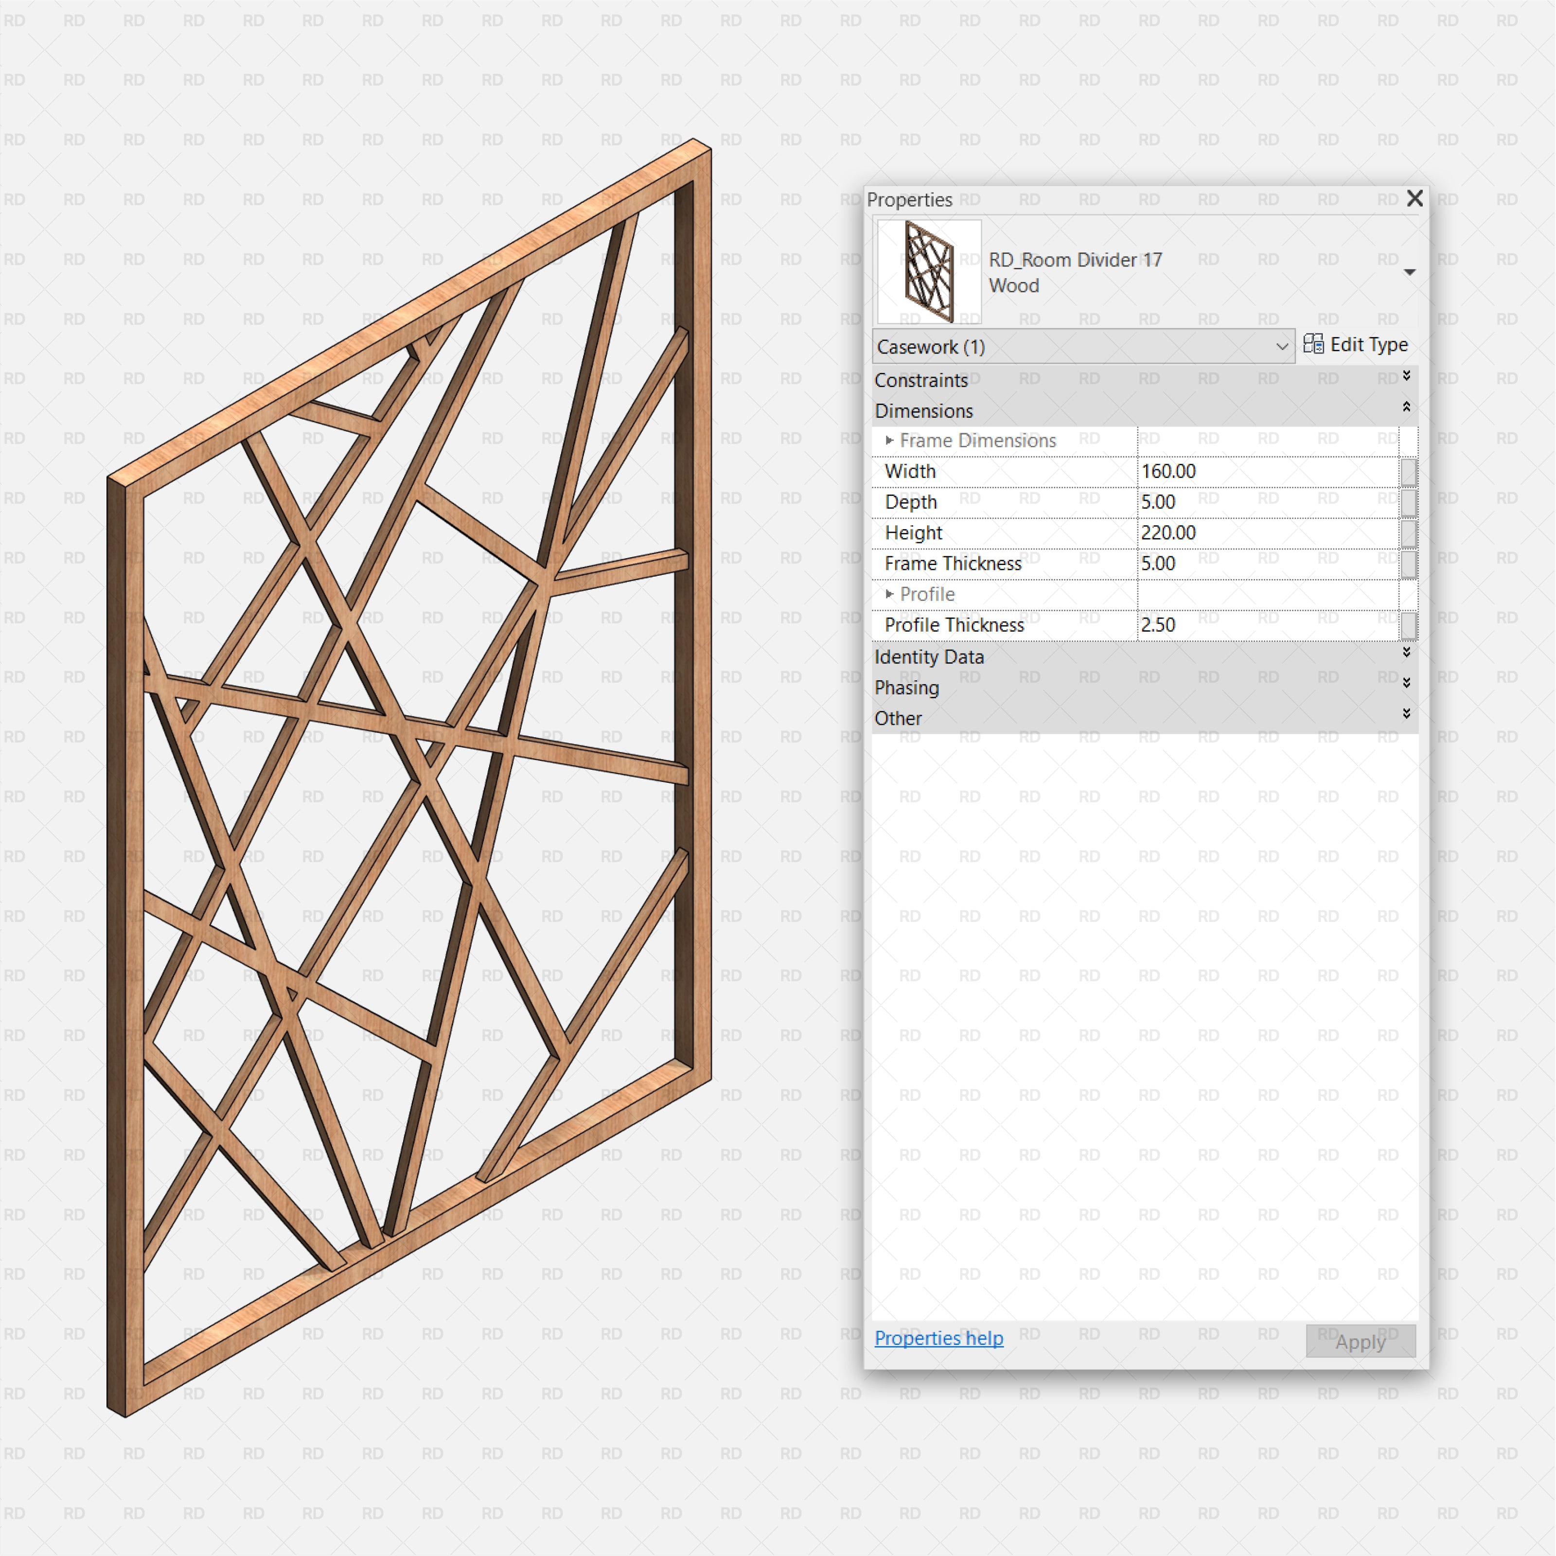Click the associate parameter button beside Profile Thickness
This screenshot has height=1556, width=1556.
coord(1410,625)
